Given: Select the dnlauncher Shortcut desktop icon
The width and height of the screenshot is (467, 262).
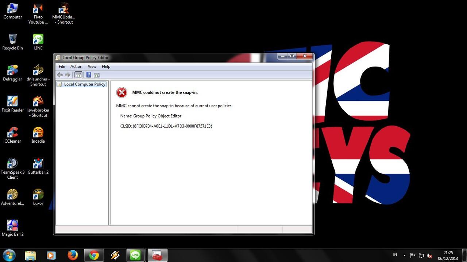Looking at the screenshot, I should (38, 76).
